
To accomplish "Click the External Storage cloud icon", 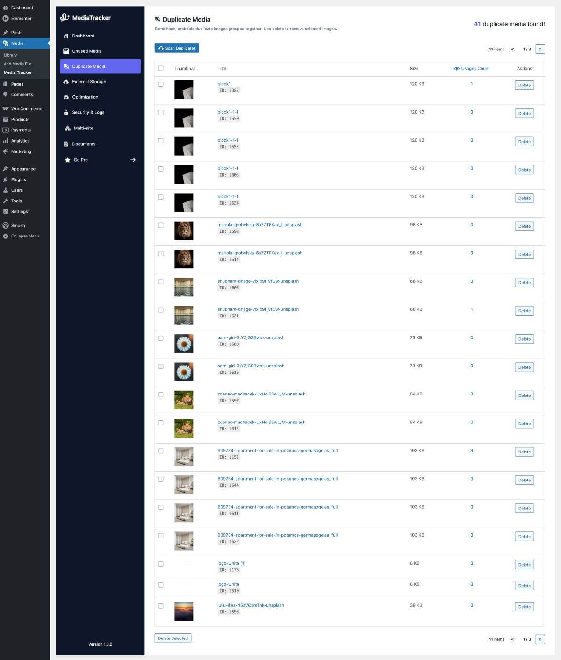I will [x=66, y=82].
